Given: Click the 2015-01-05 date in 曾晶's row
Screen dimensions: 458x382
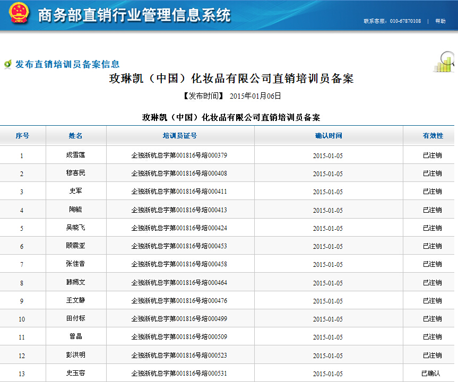Looking at the screenshot, I should point(328,337).
